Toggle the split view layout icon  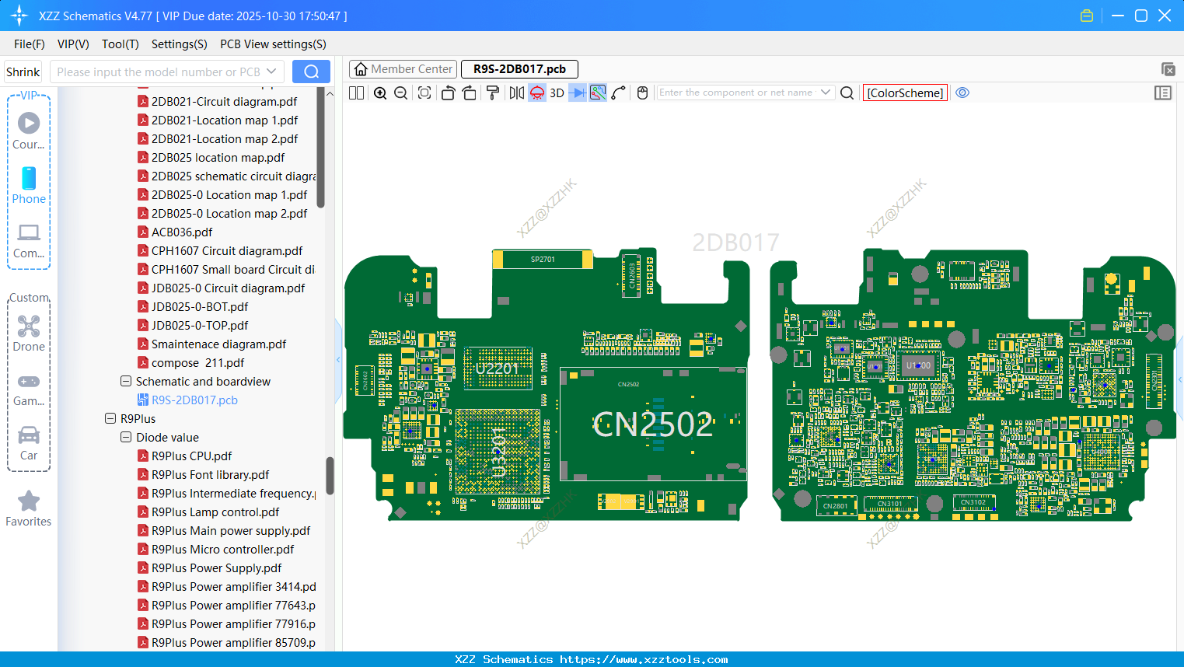click(x=357, y=93)
